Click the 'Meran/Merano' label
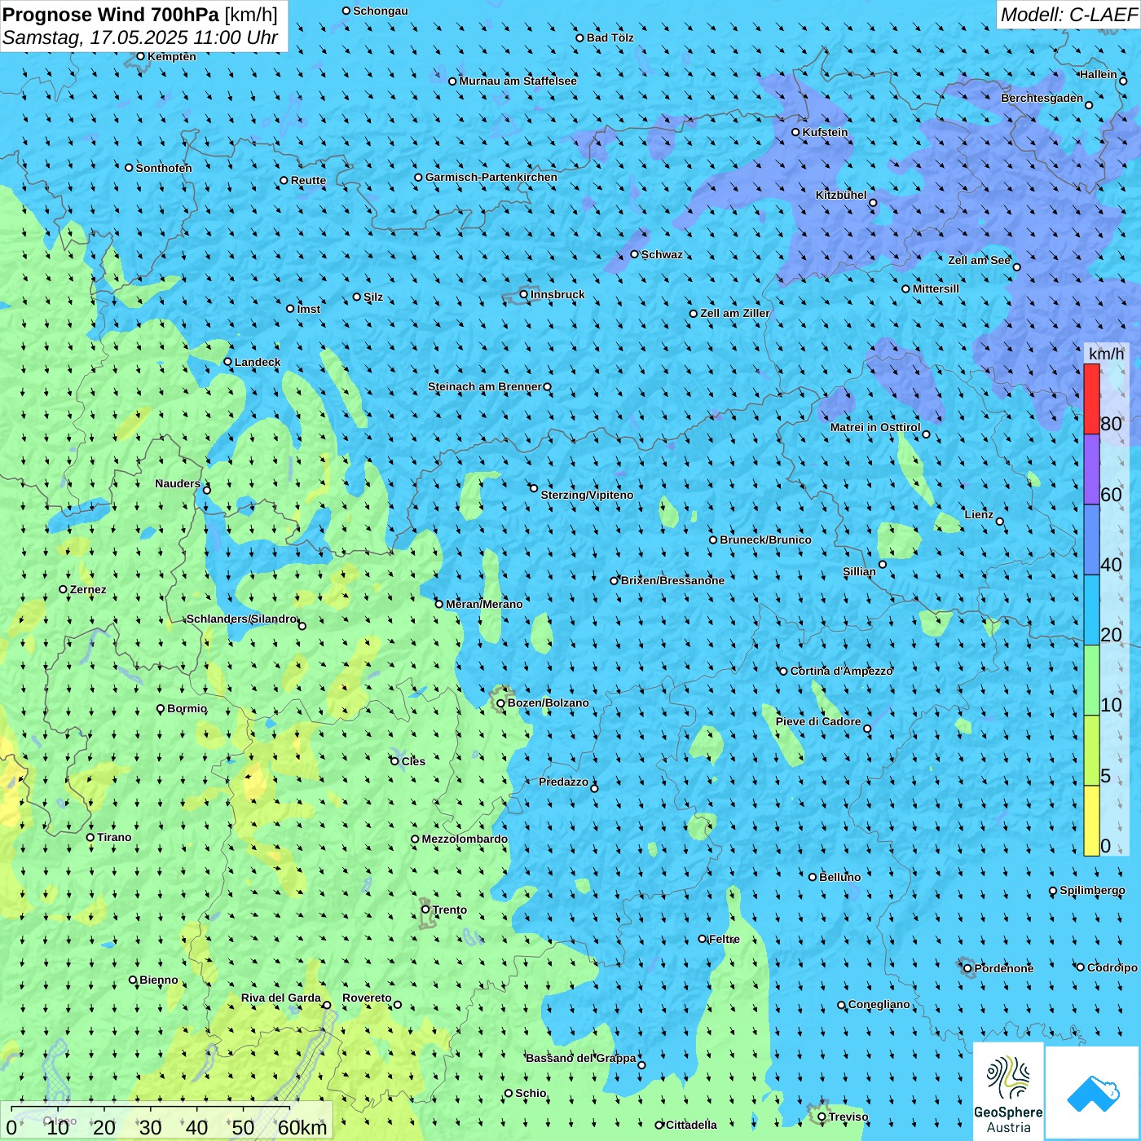Viewport: 1141px width, 1141px height. [x=485, y=604]
